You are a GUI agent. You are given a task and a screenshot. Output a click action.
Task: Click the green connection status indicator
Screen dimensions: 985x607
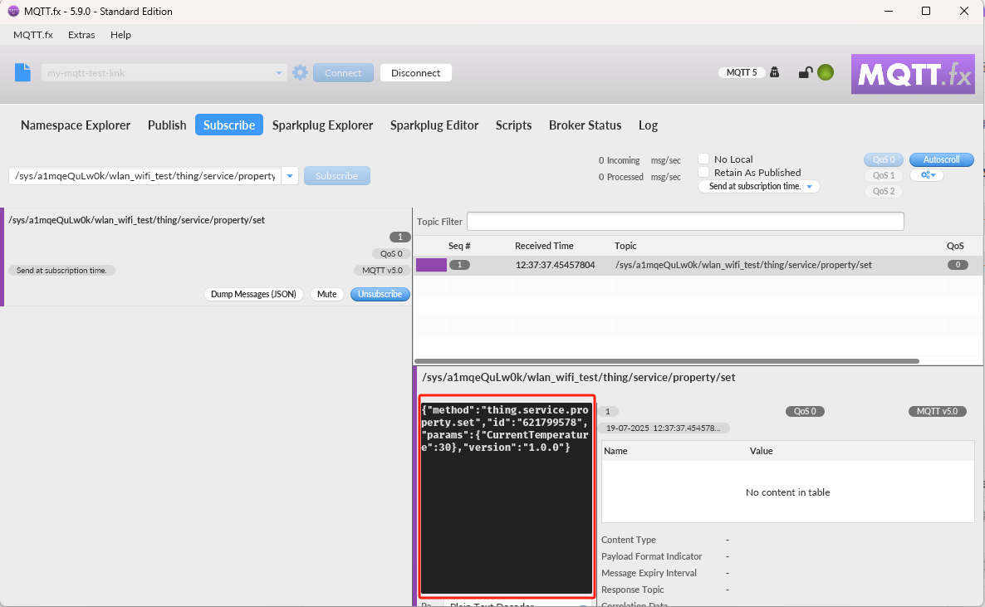pyautogui.click(x=826, y=73)
